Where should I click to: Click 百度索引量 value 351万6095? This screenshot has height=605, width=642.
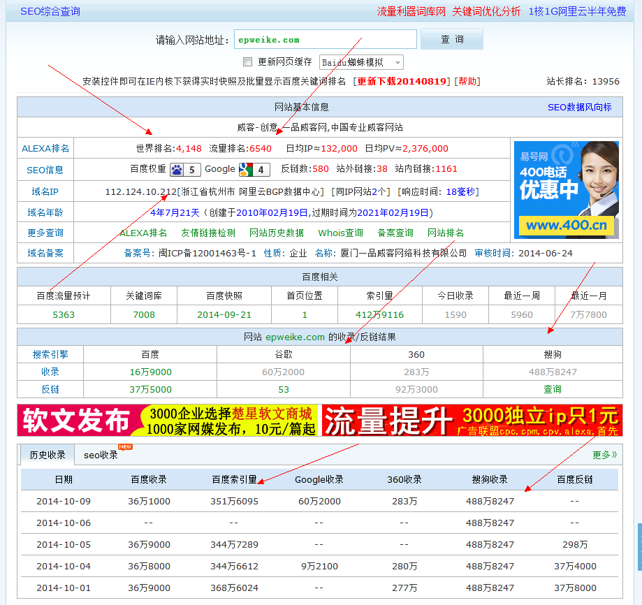pos(234,501)
